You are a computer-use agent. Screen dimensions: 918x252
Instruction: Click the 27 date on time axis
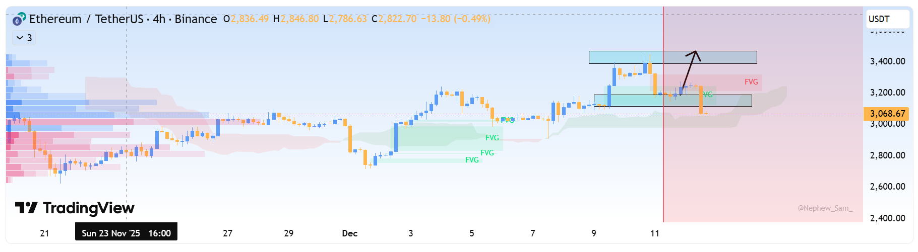[228, 233]
